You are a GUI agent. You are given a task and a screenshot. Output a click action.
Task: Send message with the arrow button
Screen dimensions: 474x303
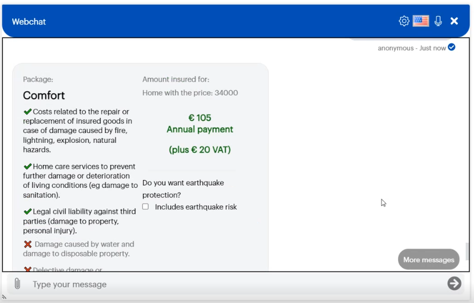click(455, 284)
